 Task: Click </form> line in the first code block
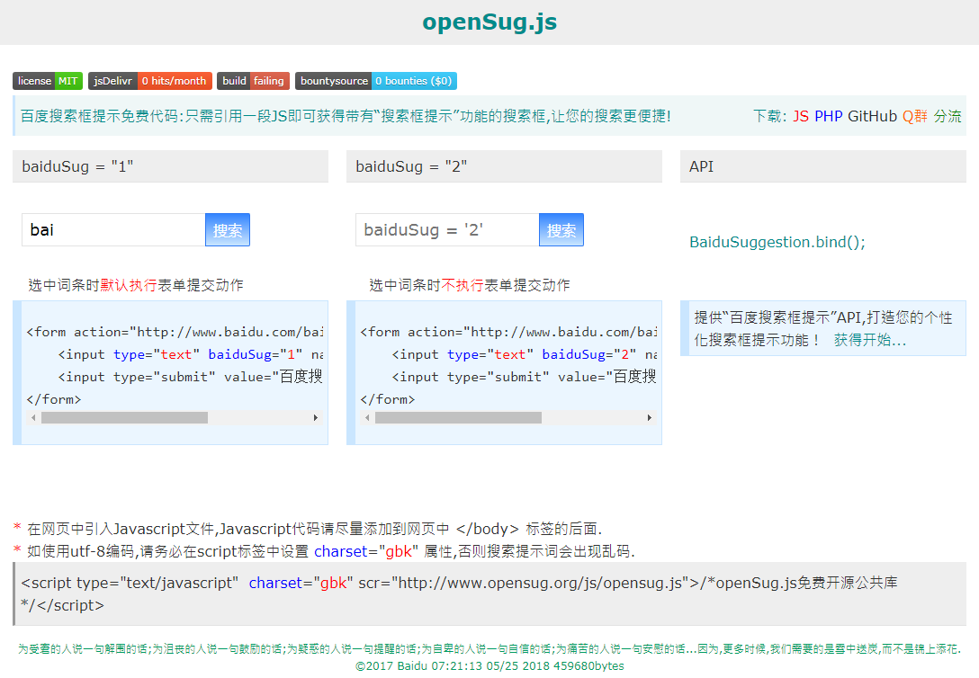click(54, 399)
